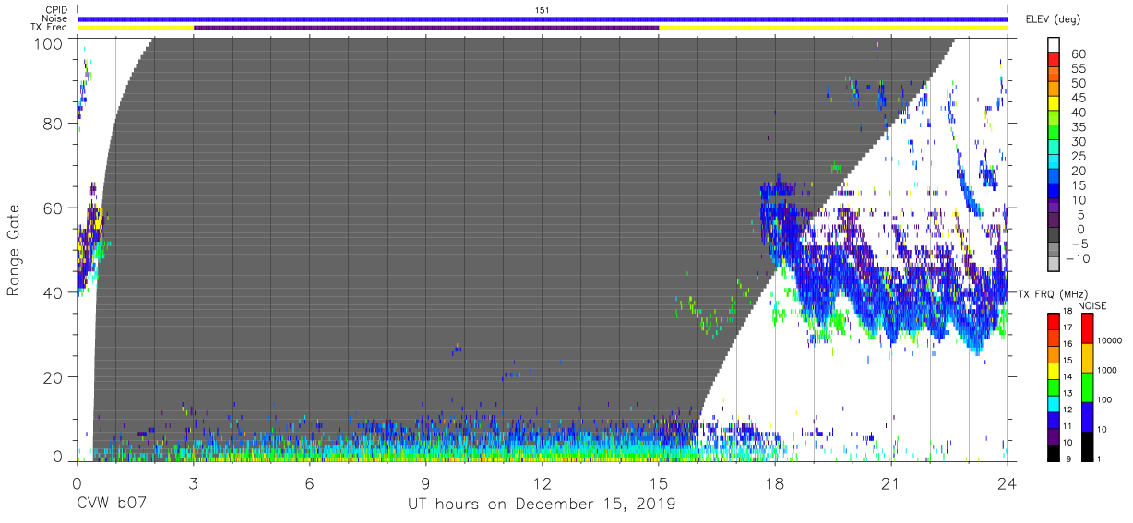Click the '55' value in the ELEV legend
Image resolution: width=1133 pixels, height=523 pixels.
click(x=1078, y=68)
